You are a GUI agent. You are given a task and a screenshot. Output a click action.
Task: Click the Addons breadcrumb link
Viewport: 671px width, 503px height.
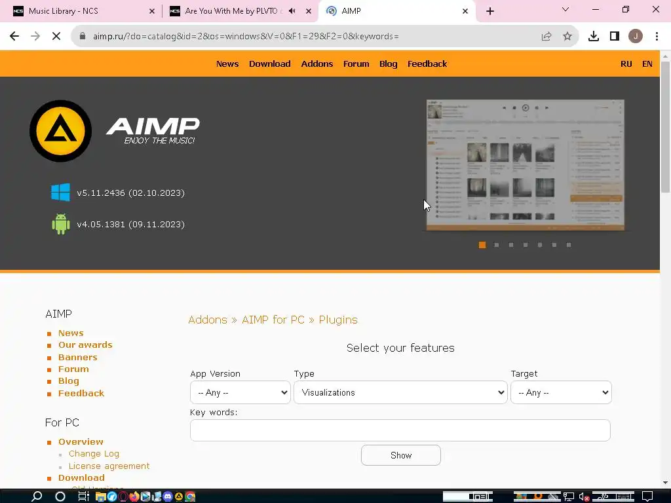point(208,320)
